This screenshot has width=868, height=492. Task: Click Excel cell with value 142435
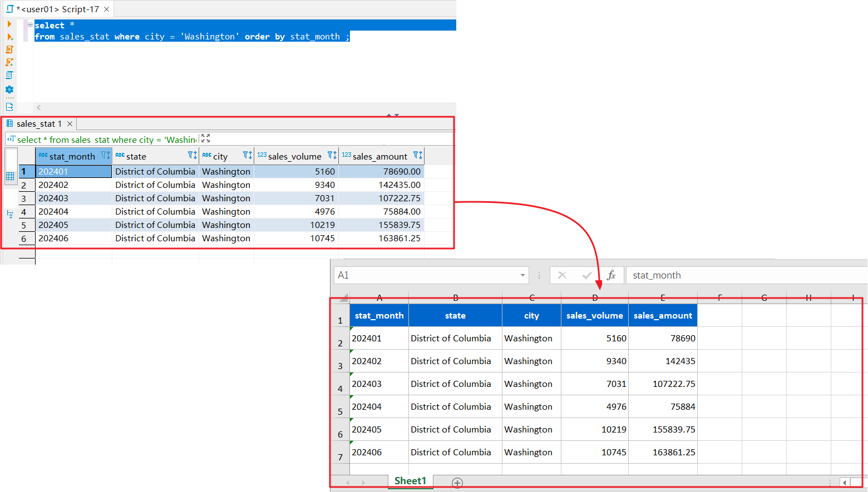[663, 361]
